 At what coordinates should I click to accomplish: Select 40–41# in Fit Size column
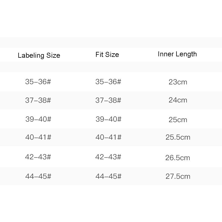tap(108, 137)
